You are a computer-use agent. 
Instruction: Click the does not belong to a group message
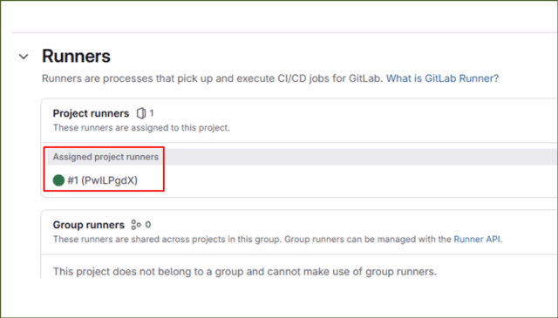click(245, 272)
